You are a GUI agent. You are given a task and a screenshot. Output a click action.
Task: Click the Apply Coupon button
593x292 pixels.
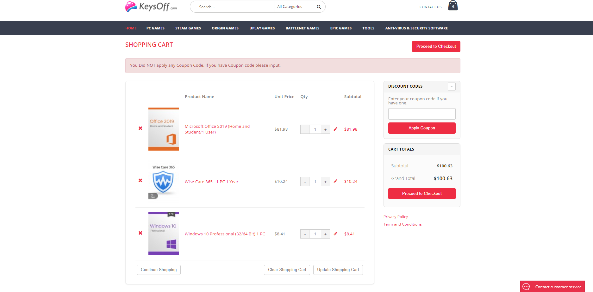pyautogui.click(x=422, y=128)
